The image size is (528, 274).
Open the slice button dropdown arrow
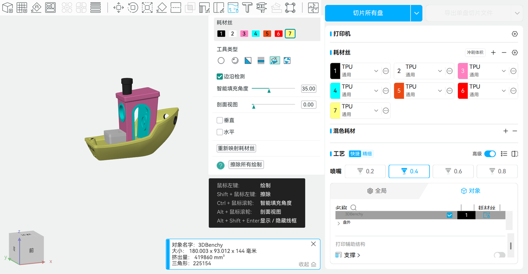coord(417,13)
